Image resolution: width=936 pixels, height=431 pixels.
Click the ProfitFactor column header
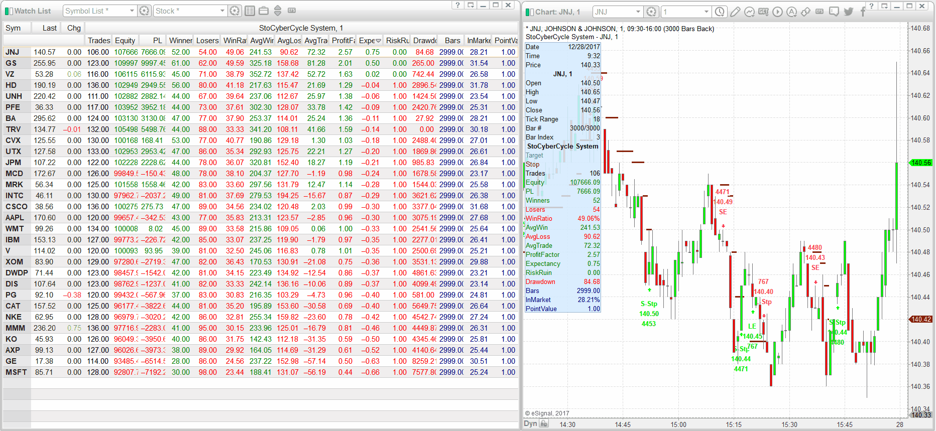coord(343,41)
